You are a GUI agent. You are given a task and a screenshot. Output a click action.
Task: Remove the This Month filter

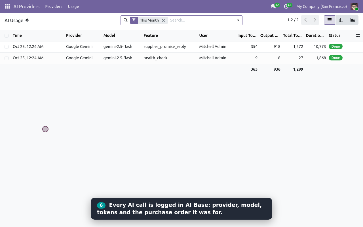tap(163, 20)
